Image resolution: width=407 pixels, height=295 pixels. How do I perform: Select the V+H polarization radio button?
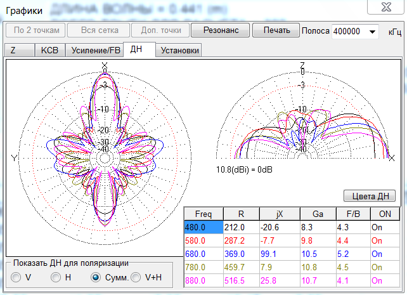pos(135,277)
